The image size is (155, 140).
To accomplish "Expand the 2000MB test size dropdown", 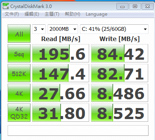I will point(63,29).
